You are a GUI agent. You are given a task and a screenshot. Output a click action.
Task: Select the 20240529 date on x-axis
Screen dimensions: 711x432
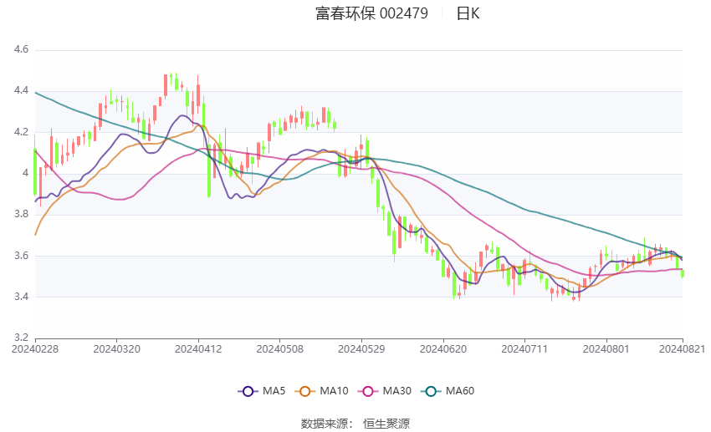click(x=361, y=348)
